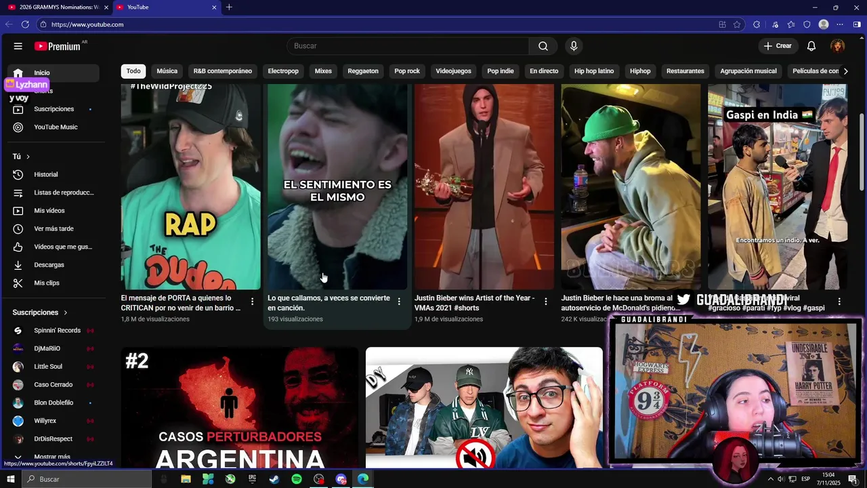Click the Crear button
Viewport: 867px width, 488px height.
pos(777,46)
